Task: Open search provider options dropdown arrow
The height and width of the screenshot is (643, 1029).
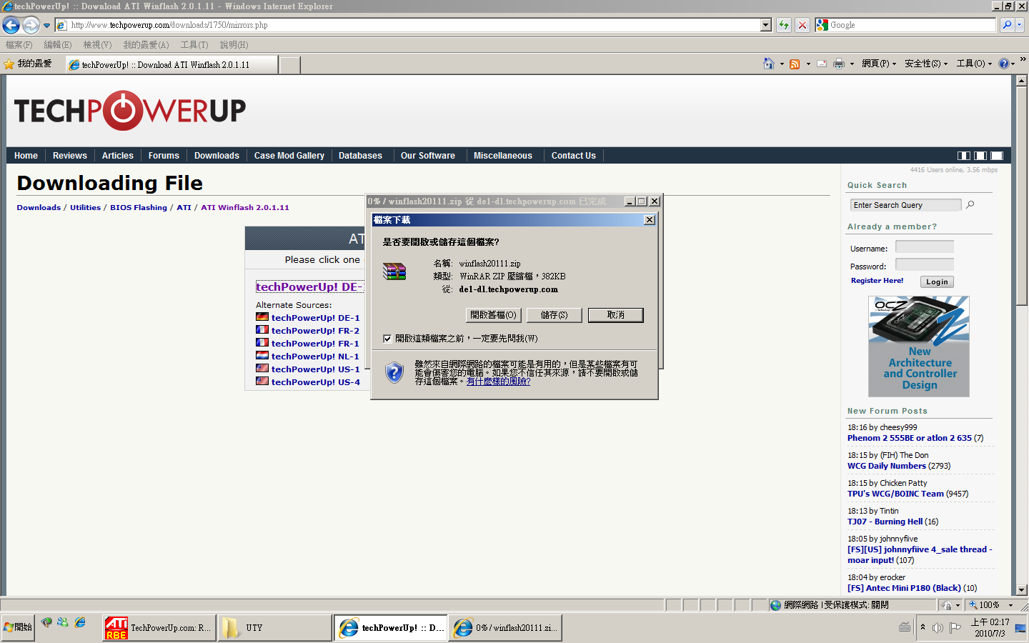Action: (x=1020, y=25)
